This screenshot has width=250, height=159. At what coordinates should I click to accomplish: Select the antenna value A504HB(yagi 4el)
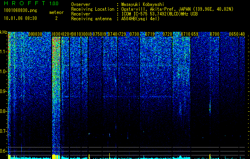click(x=140, y=19)
